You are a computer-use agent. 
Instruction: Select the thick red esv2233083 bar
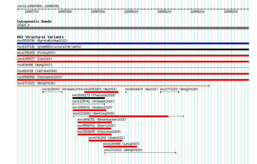click(129, 116)
